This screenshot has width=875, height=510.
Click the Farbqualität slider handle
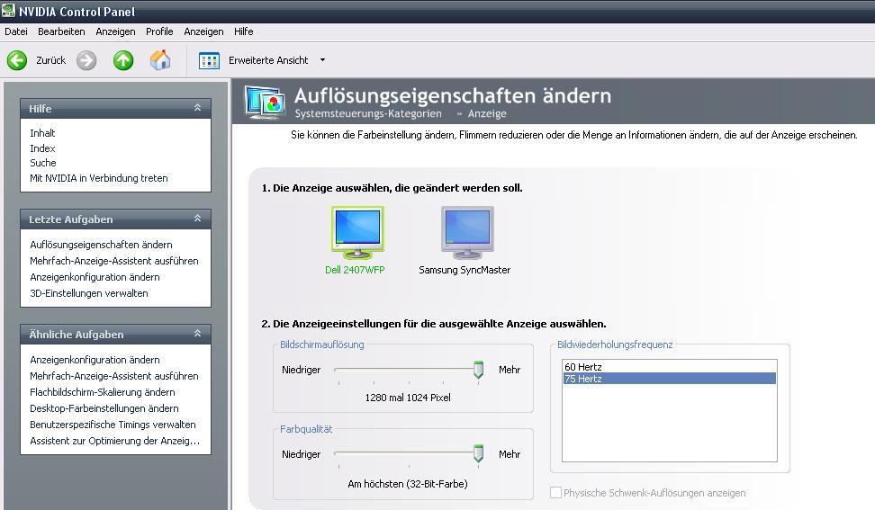[478, 453]
